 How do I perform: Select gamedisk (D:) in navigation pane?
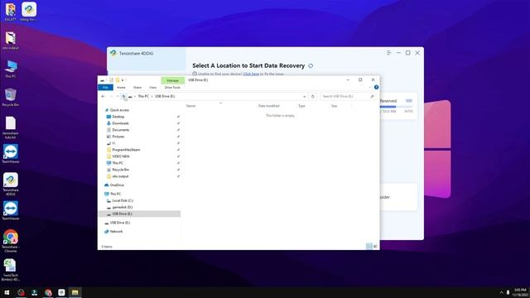[x=122, y=207]
